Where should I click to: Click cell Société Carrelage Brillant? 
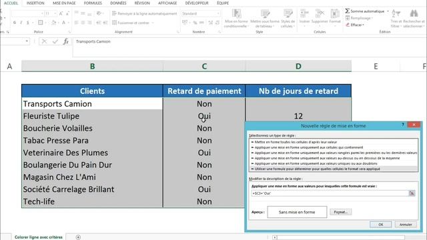pyautogui.click(x=92, y=189)
